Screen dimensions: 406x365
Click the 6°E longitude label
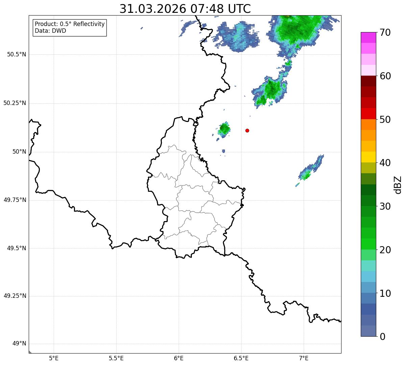click(179, 358)
